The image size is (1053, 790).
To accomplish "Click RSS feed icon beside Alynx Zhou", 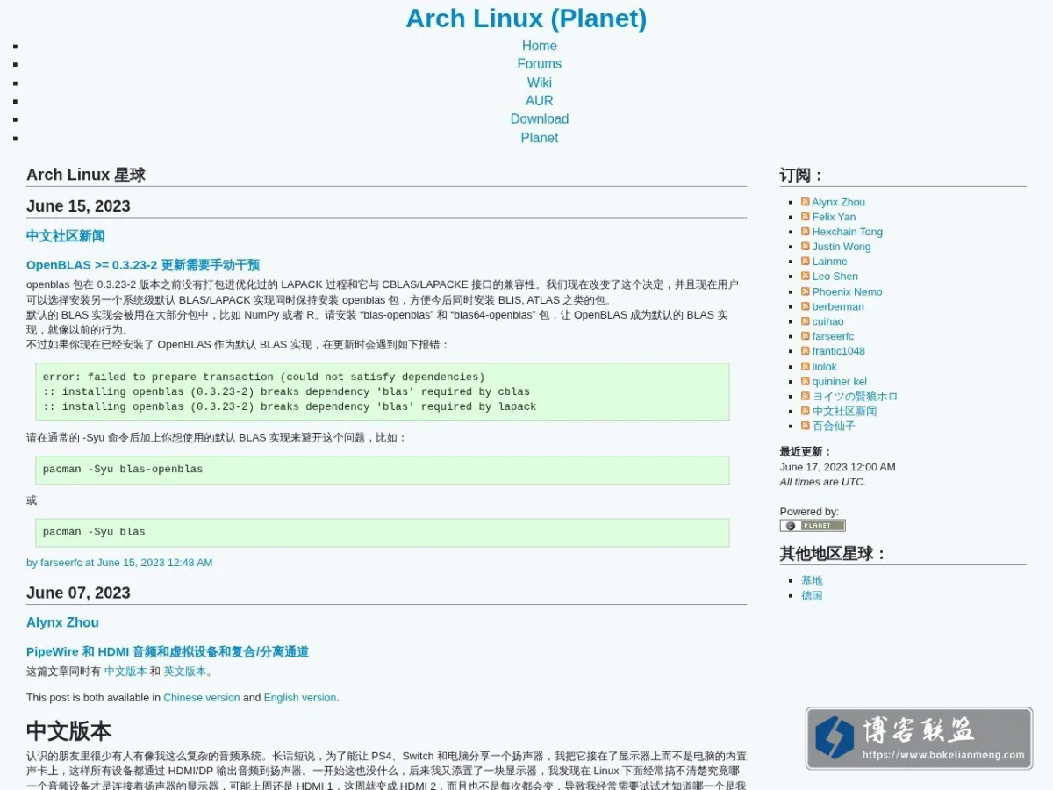I will click(x=806, y=202).
